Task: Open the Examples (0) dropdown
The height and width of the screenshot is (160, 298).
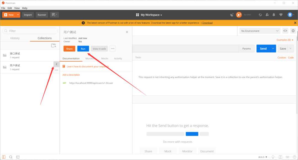Action: (285, 40)
